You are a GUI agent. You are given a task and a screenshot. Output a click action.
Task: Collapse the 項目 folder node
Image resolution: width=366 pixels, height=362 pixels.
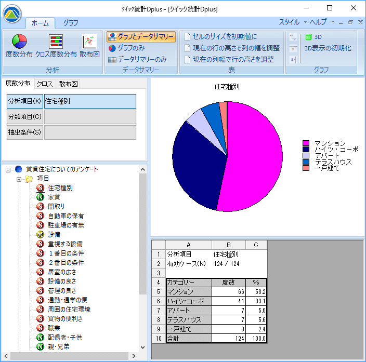tap(19, 179)
